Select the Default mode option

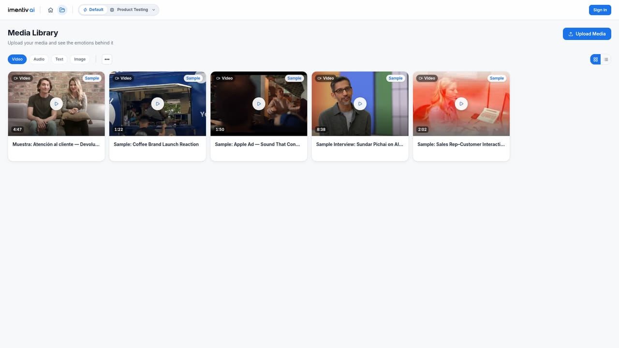(93, 10)
